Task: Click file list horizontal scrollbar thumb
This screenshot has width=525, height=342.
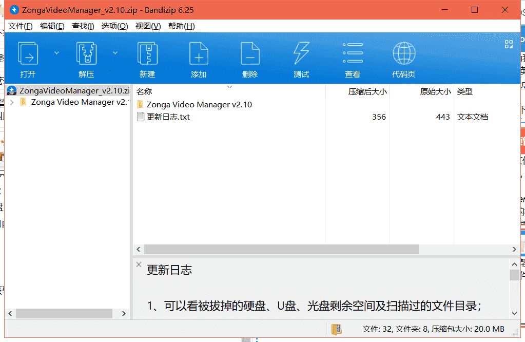Action: 281,249
